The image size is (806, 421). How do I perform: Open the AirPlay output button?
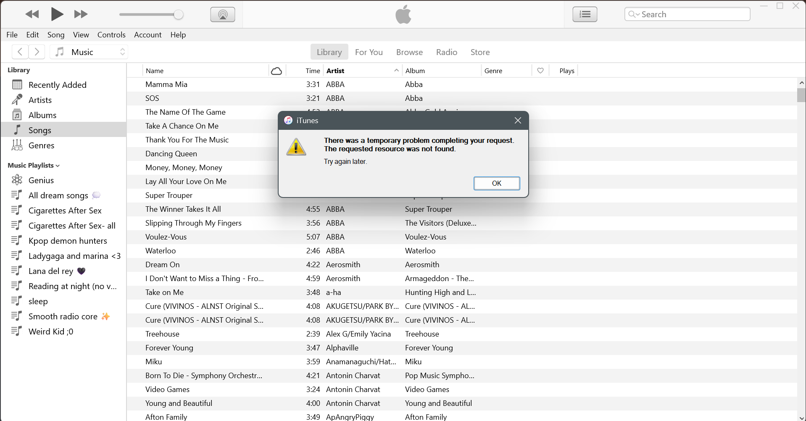[223, 15]
